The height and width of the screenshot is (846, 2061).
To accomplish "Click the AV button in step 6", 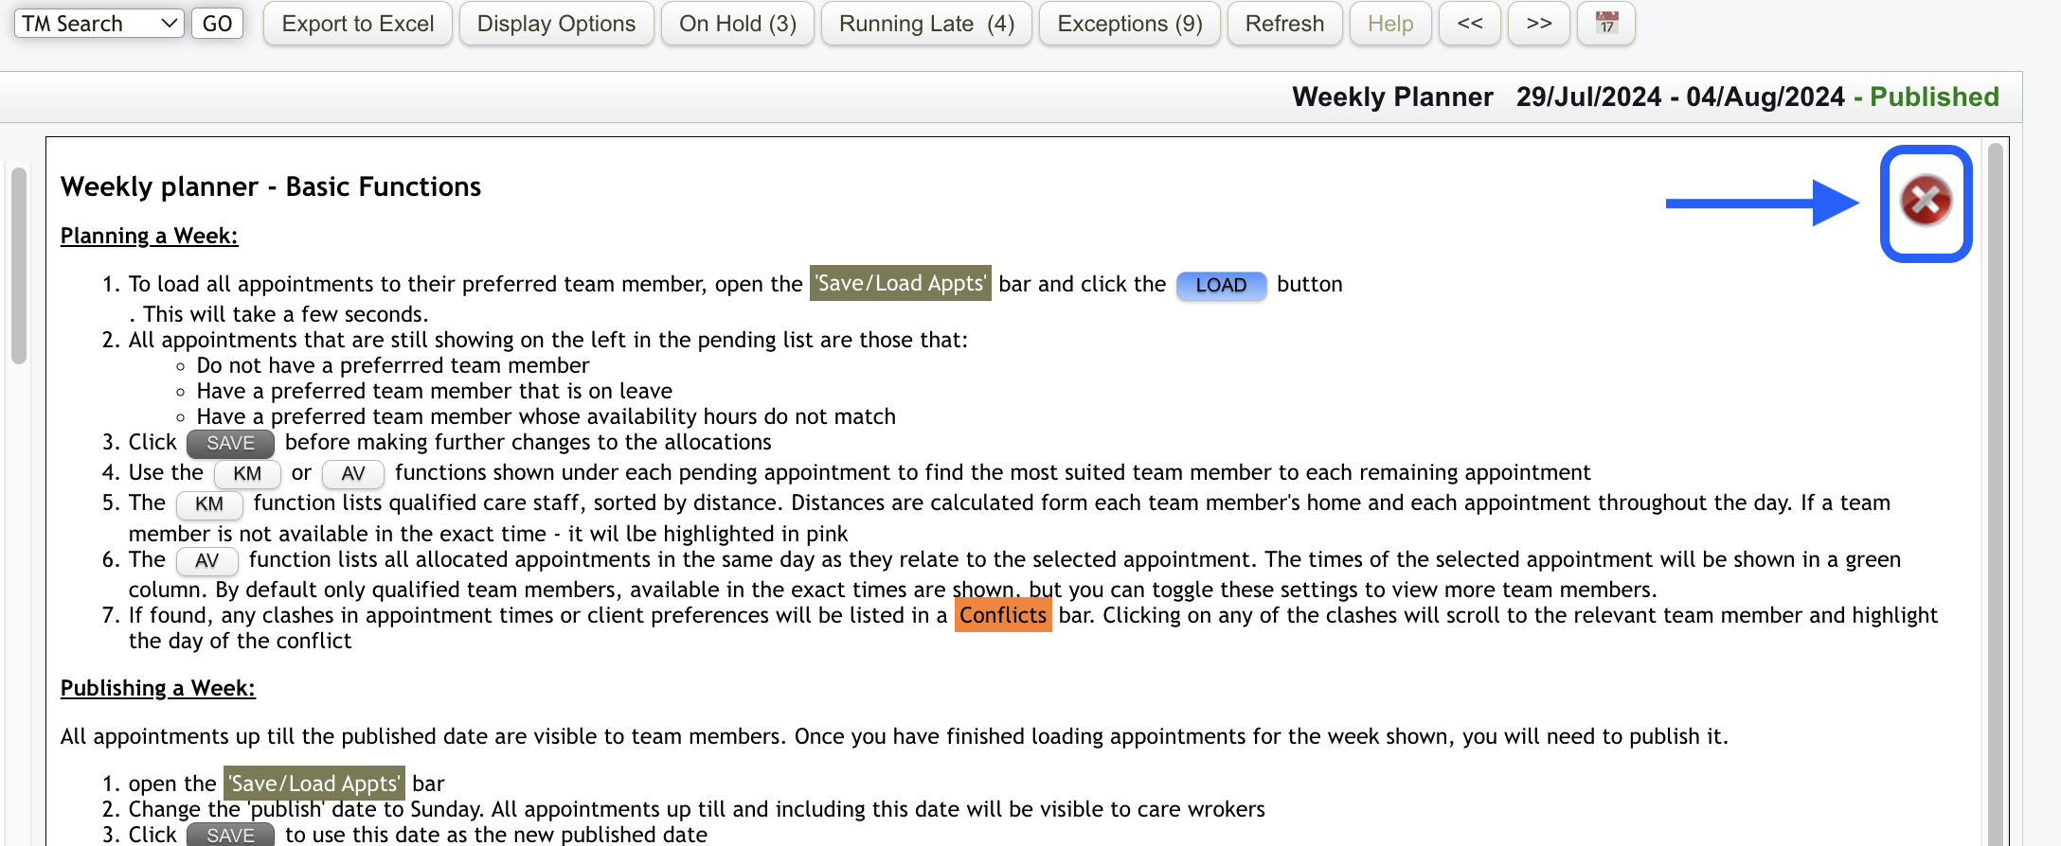I will tap(206, 560).
